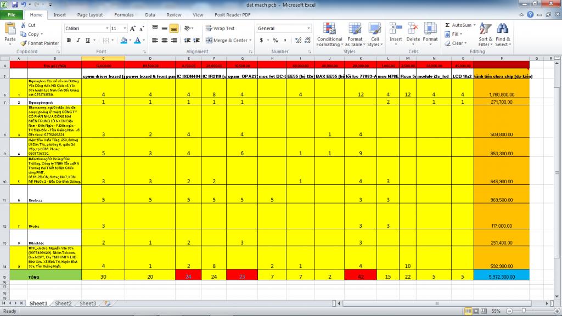
Task: Expand Font Color dropdown arrow
Action: [144, 40]
